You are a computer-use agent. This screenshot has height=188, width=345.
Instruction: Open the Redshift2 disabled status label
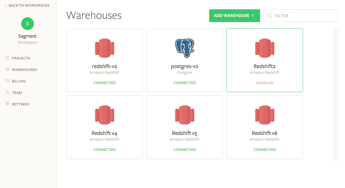coord(265,83)
